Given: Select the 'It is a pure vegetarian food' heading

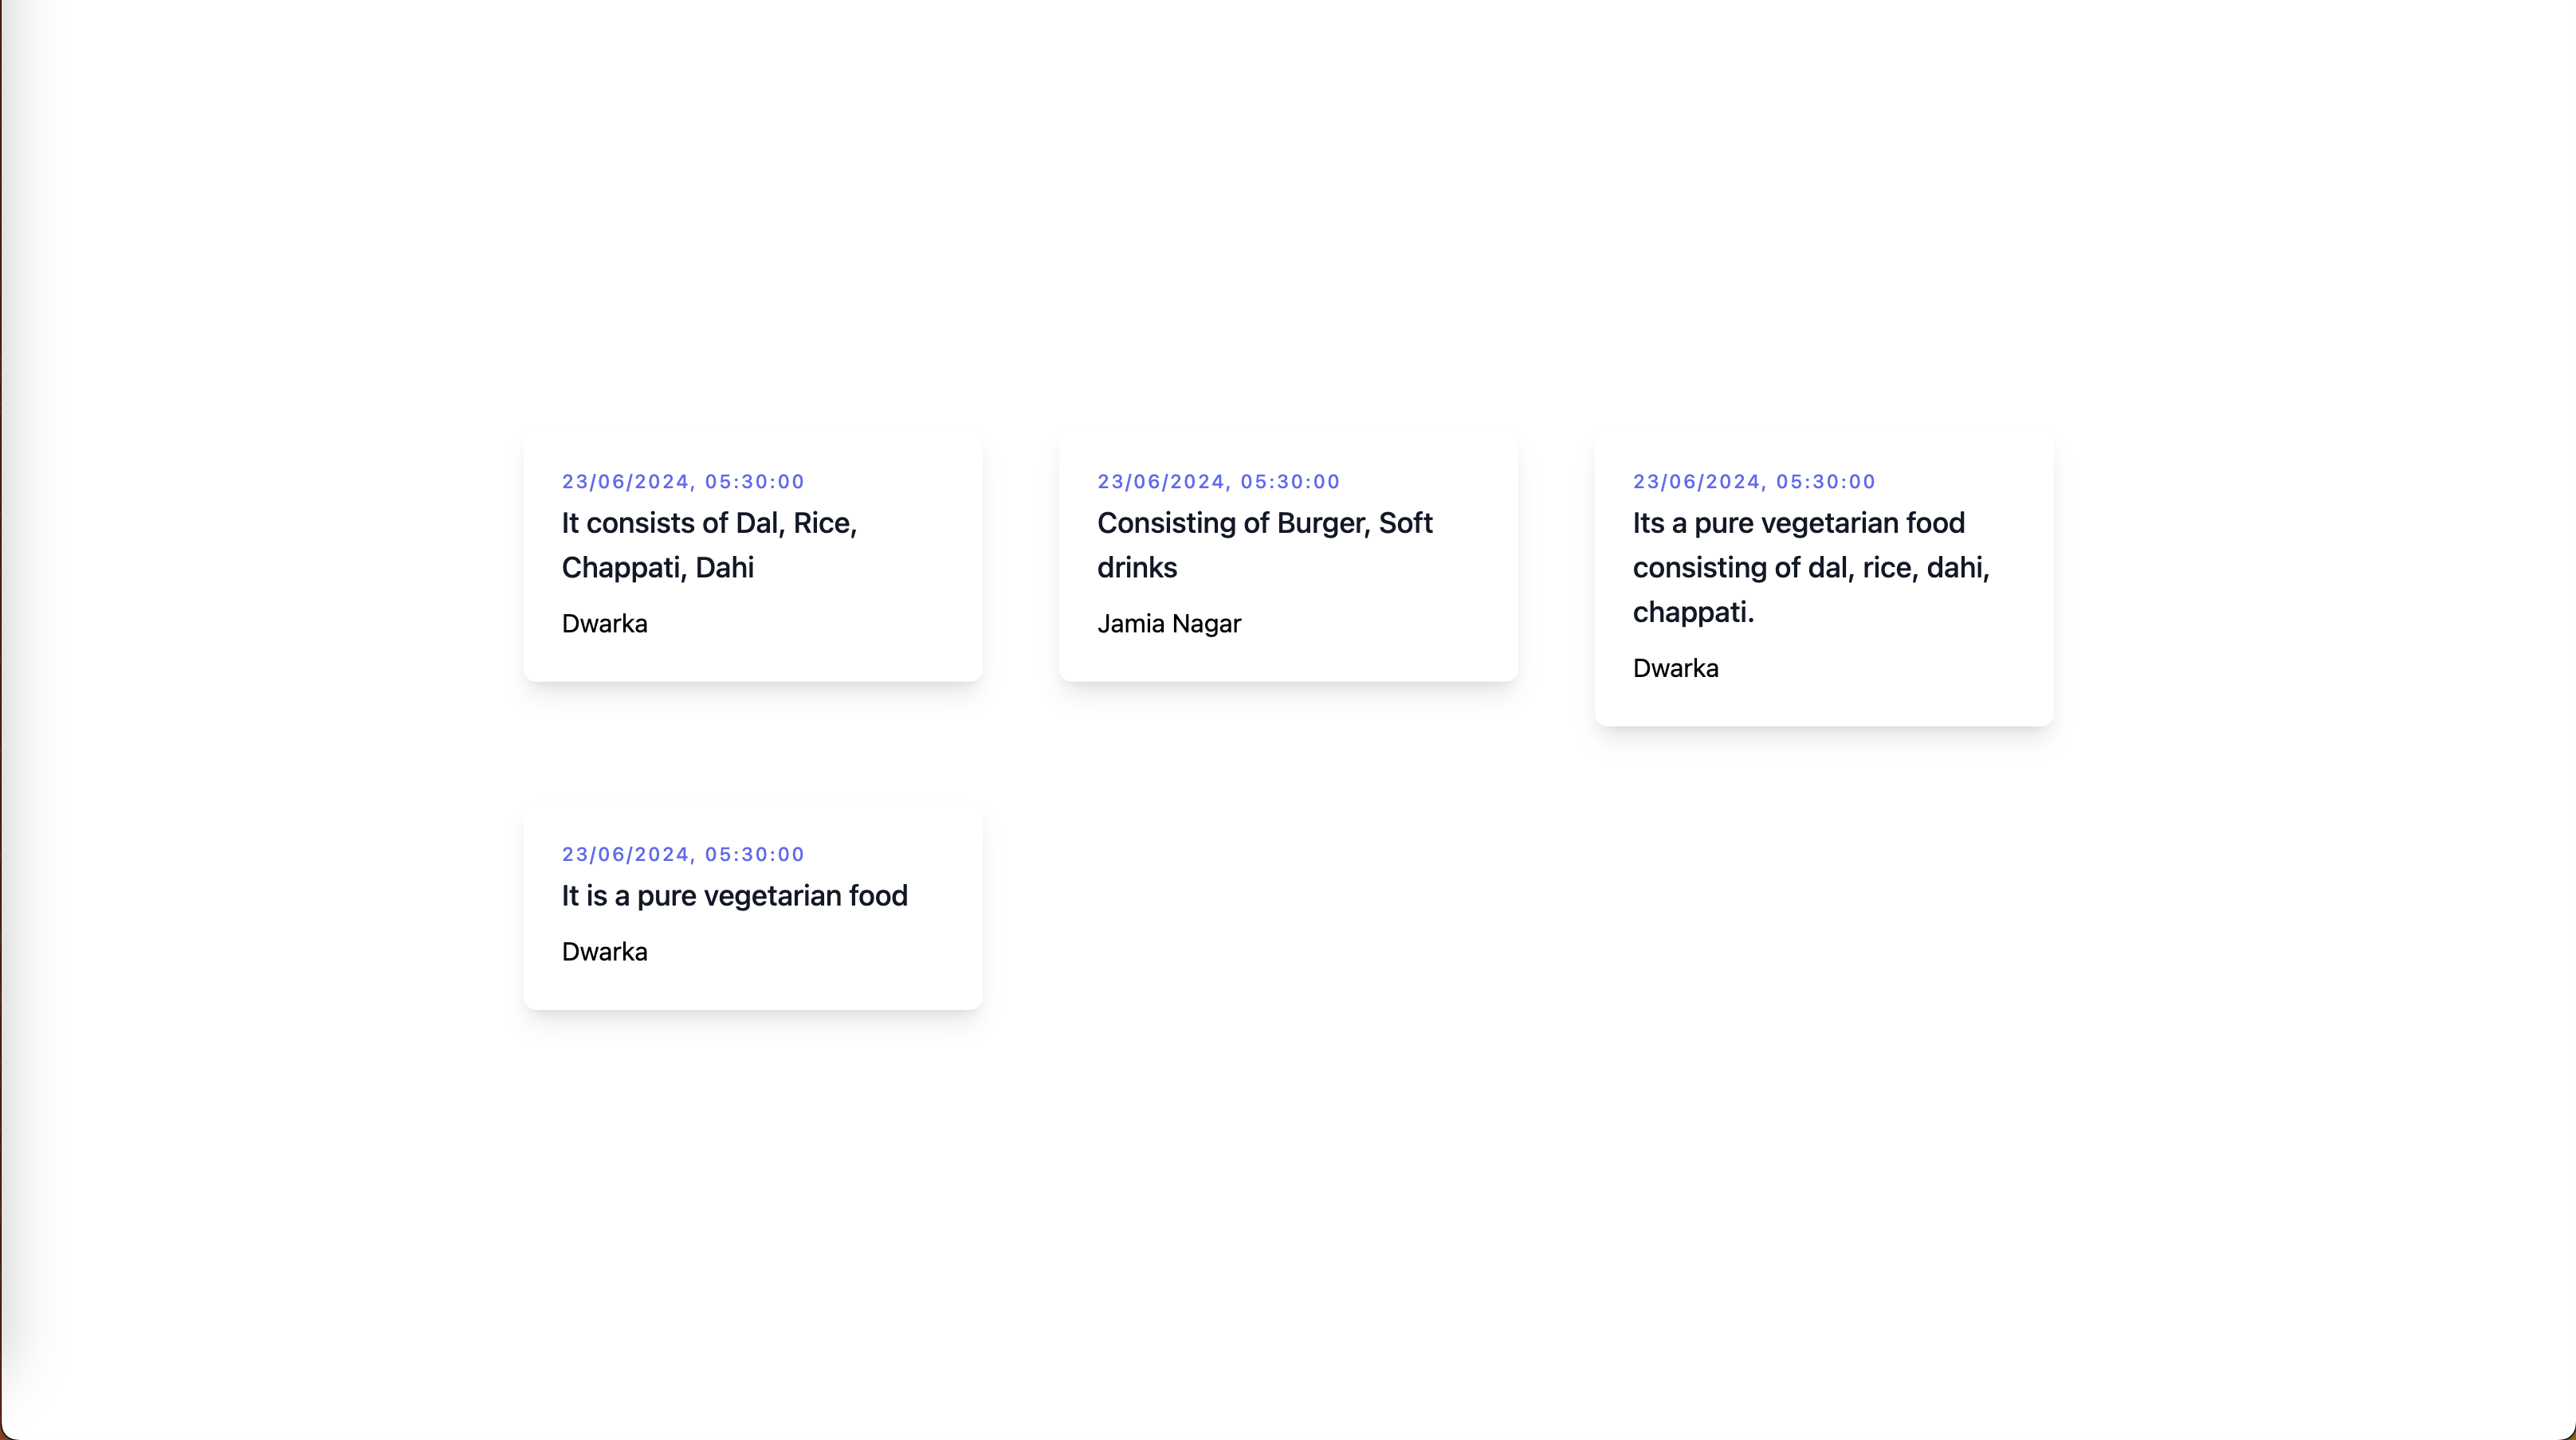Looking at the screenshot, I should click(734, 896).
